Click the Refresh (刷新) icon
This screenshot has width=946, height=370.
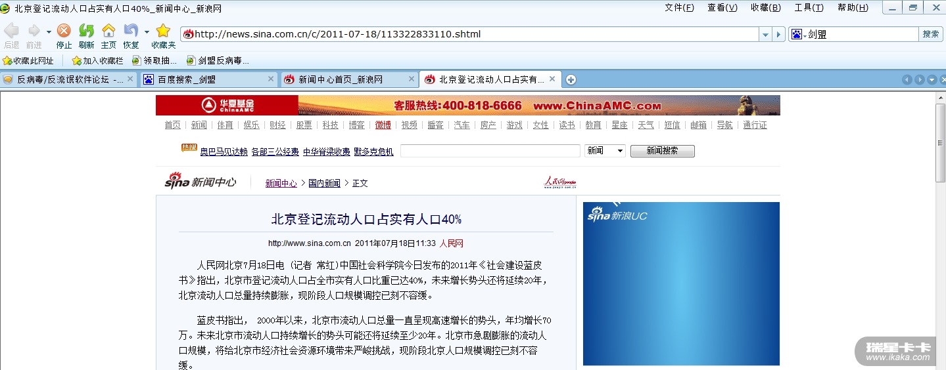click(86, 31)
